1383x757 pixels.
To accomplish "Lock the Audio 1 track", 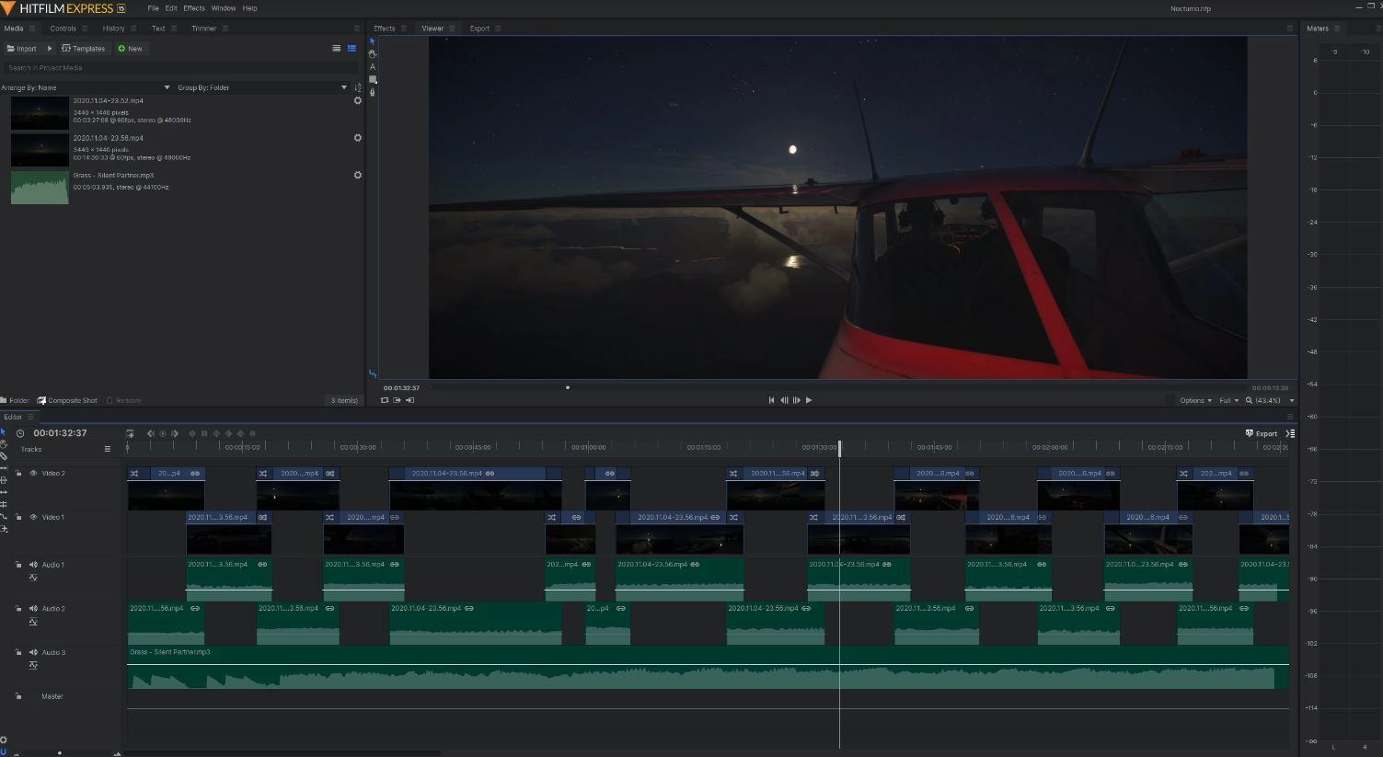I will (x=18, y=565).
